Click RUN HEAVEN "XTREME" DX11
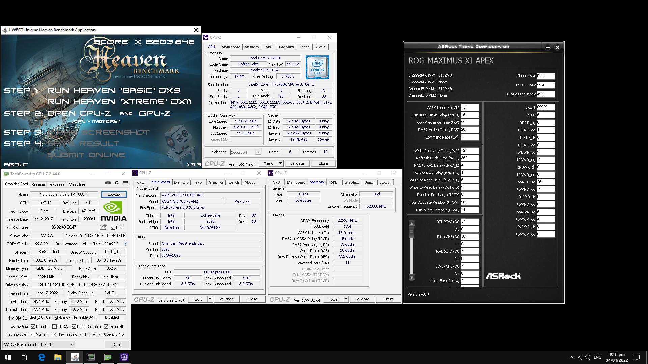The width and height of the screenshot is (648, 364). [x=119, y=102]
